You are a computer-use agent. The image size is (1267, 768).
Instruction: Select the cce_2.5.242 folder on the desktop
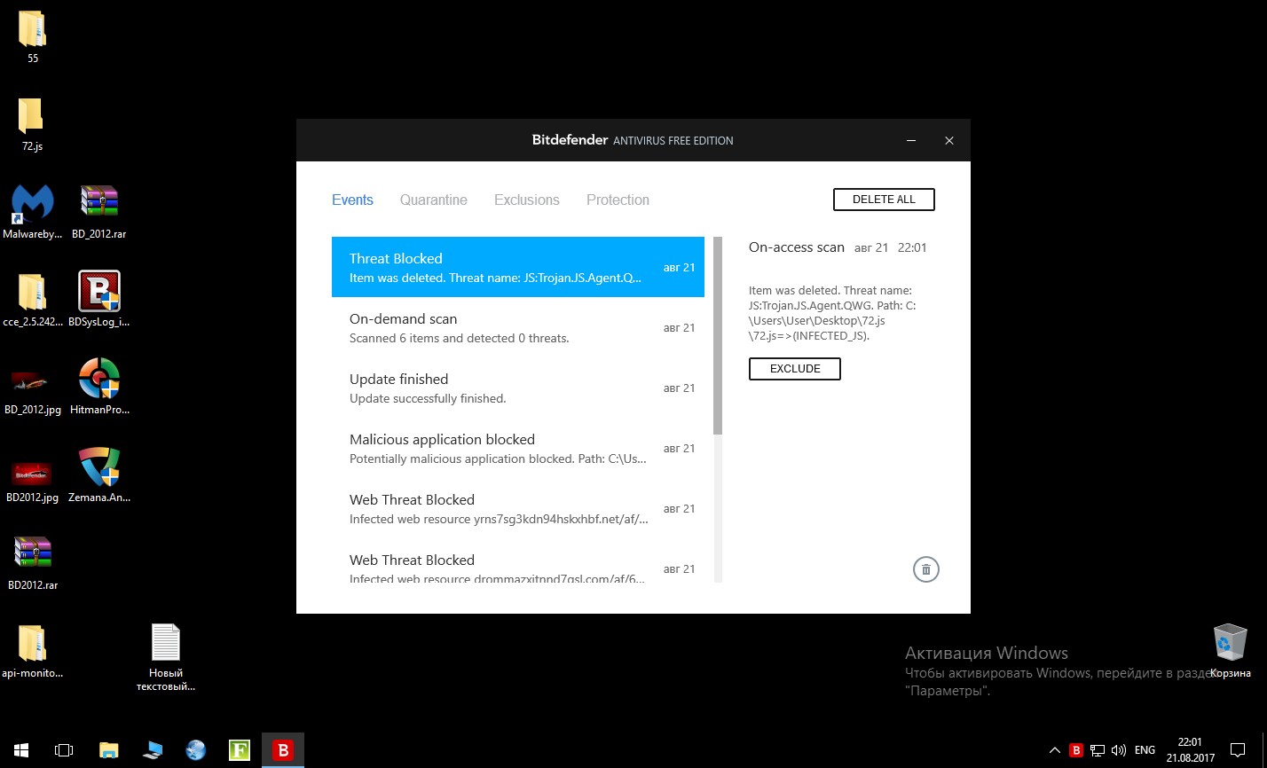click(x=33, y=301)
